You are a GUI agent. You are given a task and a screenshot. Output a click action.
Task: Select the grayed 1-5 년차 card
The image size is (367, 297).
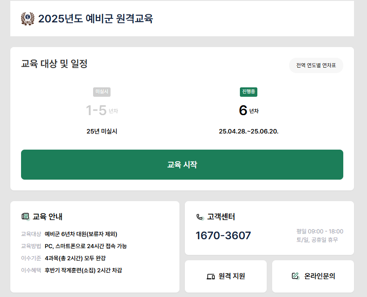point(102,110)
